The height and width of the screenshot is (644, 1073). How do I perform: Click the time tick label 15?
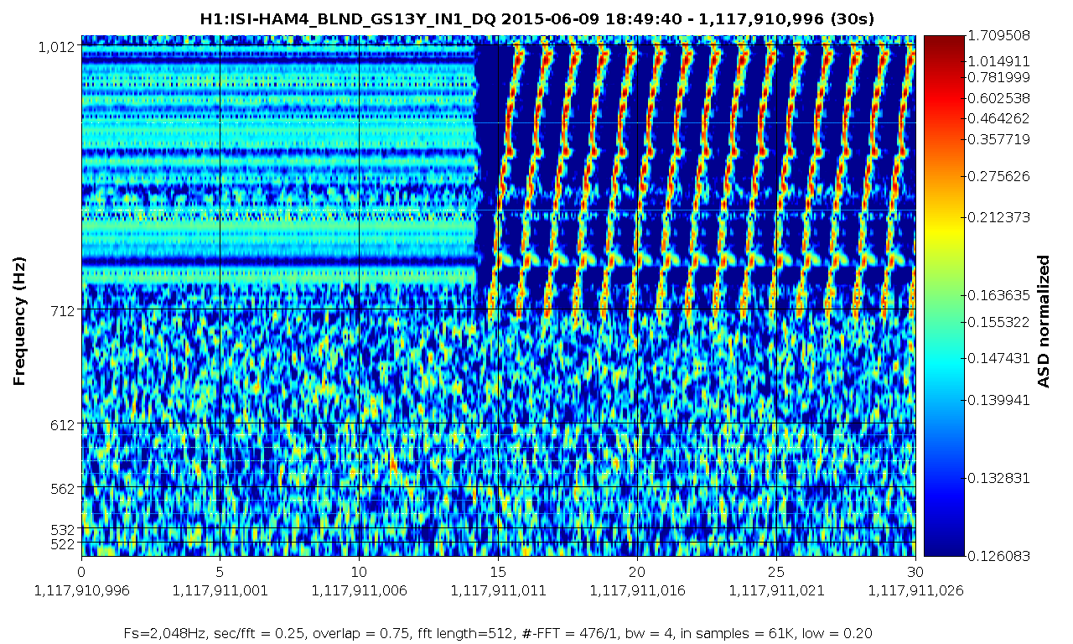click(x=498, y=571)
